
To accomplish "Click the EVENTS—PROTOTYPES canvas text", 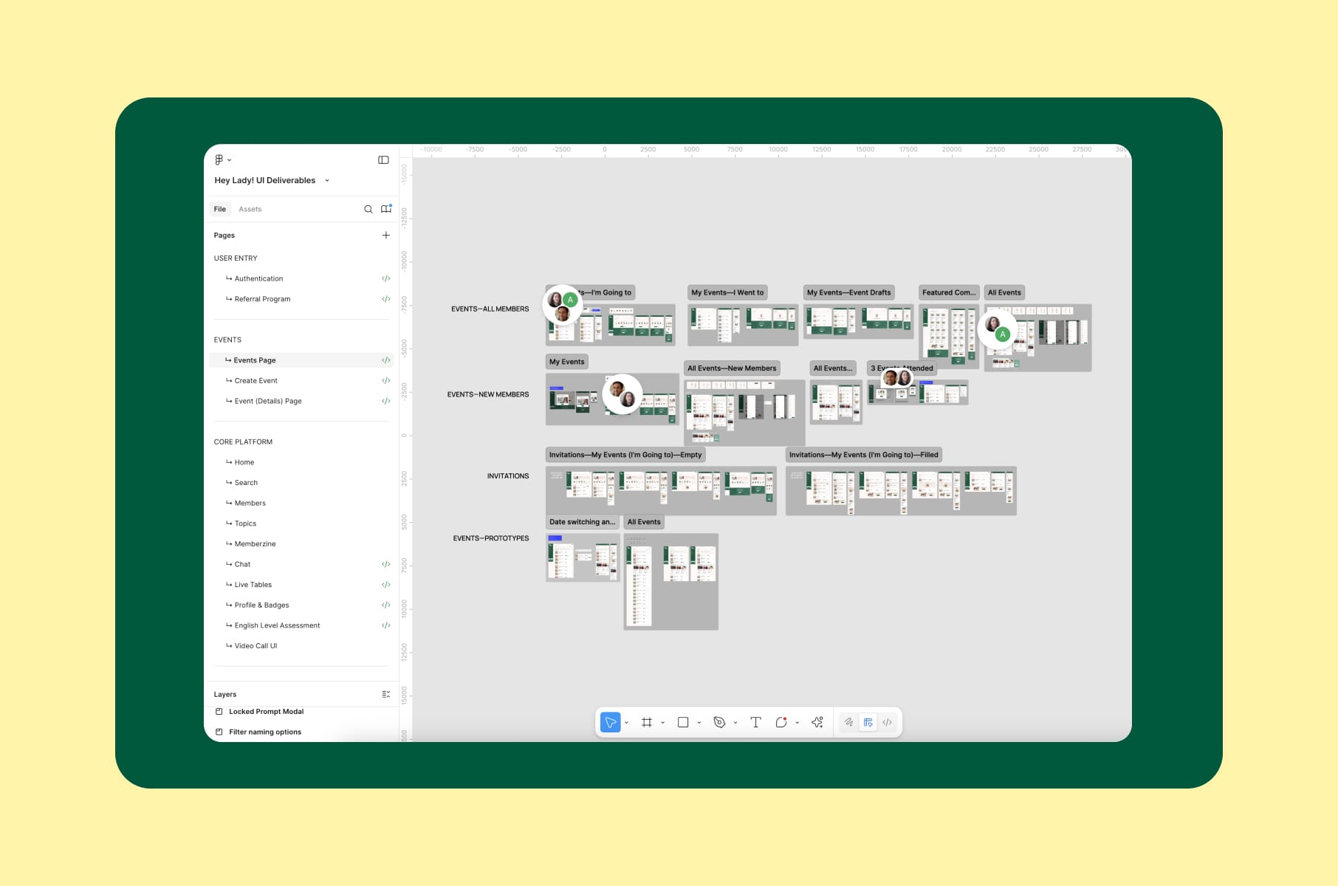I will point(491,538).
